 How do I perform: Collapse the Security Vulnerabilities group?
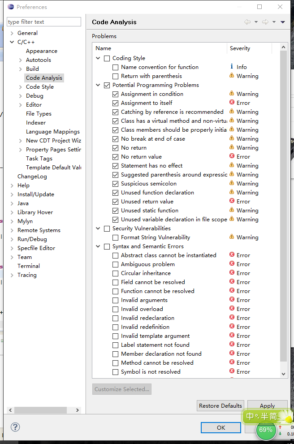(98, 228)
